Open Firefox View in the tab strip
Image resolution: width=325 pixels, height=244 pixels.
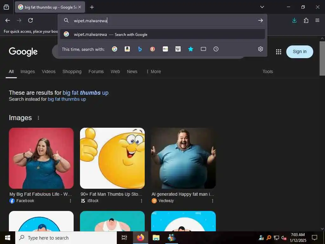(x=6, y=7)
